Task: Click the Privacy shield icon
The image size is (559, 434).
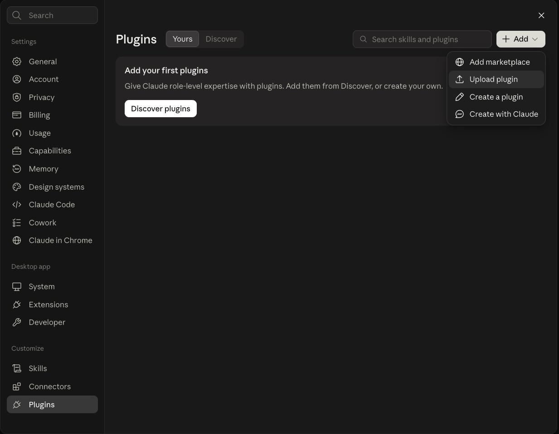Action: [x=17, y=97]
